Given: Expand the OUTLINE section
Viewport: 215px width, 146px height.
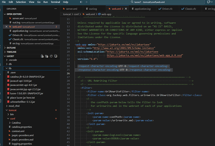Looking at the screenshot, I should click(x=11, y=48).
